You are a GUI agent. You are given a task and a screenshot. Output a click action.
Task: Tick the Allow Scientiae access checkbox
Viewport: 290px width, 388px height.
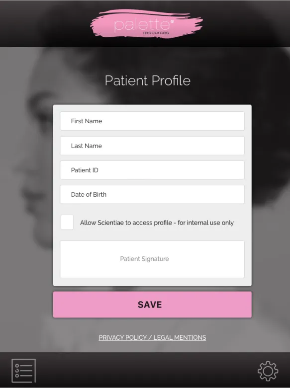point(67,222)
